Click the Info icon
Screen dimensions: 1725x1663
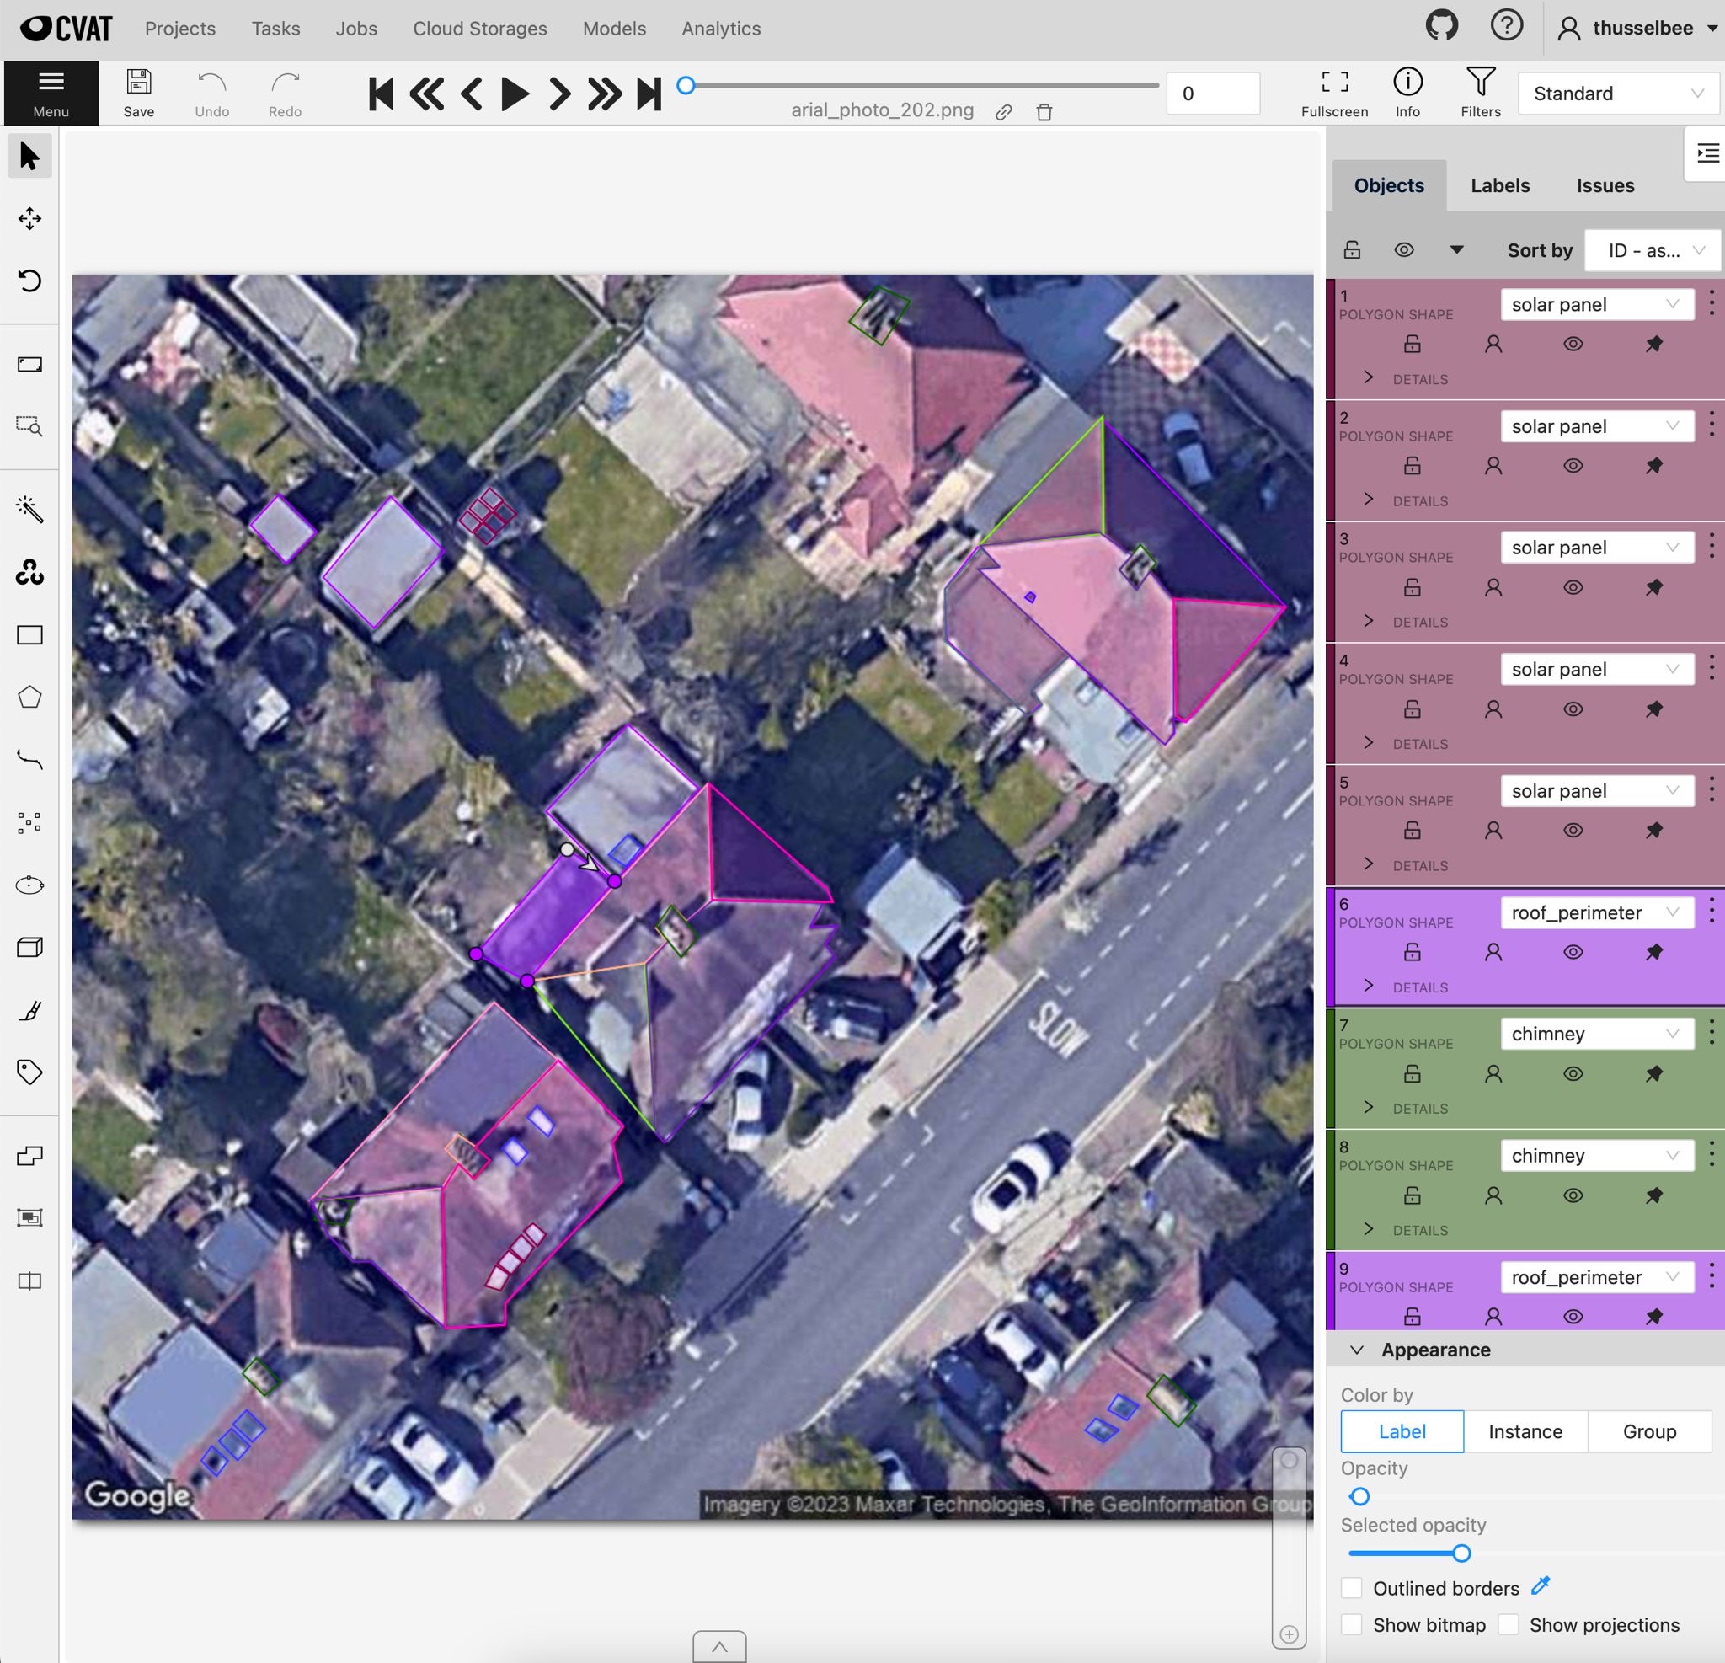coord(1407,93)
